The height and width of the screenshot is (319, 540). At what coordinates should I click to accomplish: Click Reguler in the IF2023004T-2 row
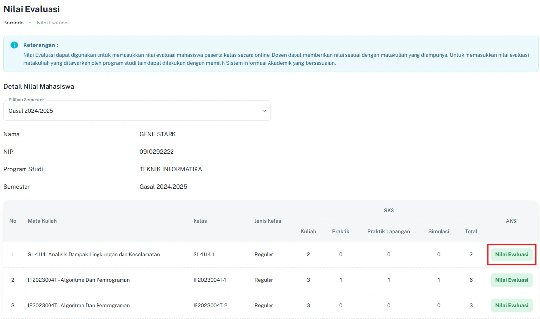[264, 306]
